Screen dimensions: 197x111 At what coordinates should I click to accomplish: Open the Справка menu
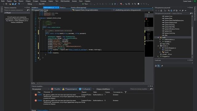click(x=87, y=1)
